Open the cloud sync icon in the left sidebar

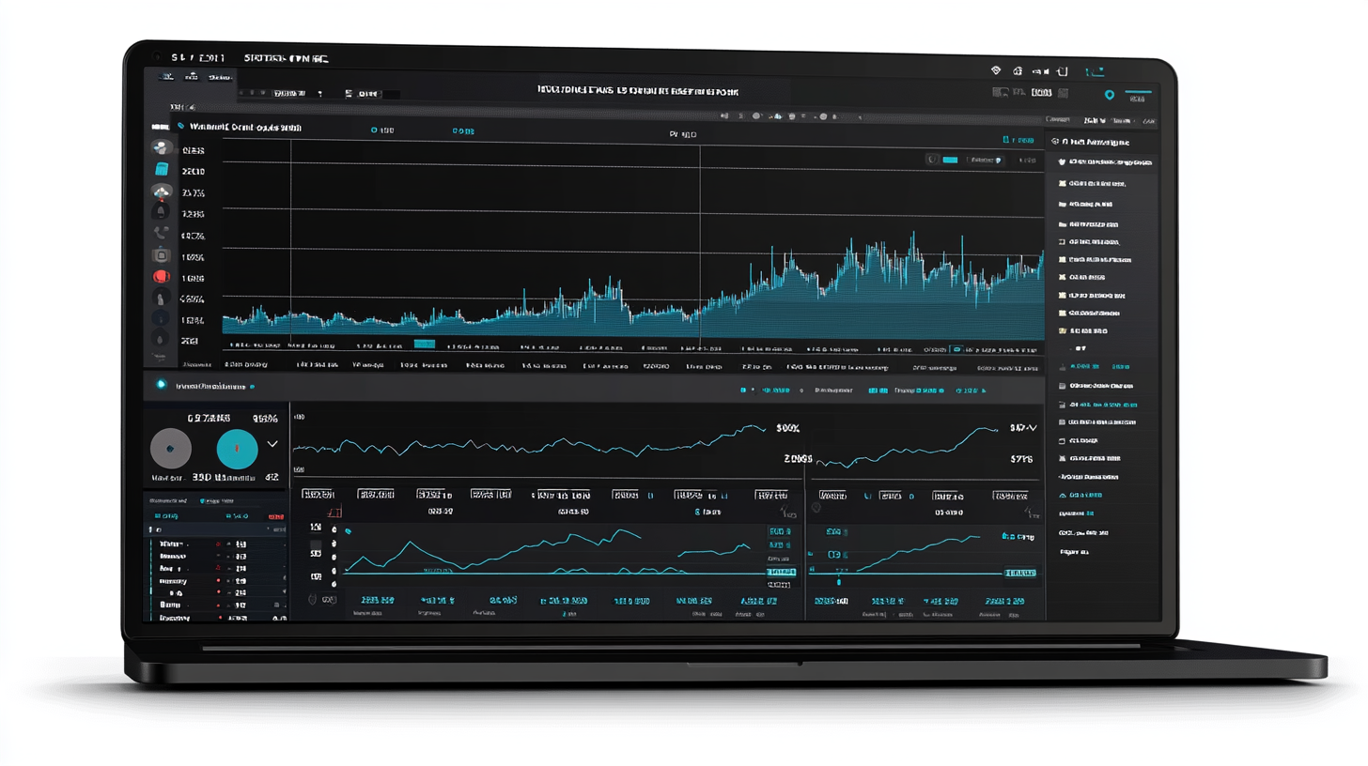pos(161,191)
